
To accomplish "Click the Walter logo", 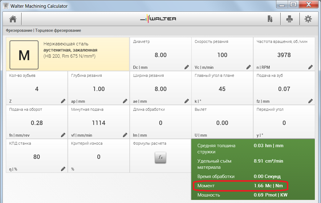I will pyautogui.click(x=158, y=19).
